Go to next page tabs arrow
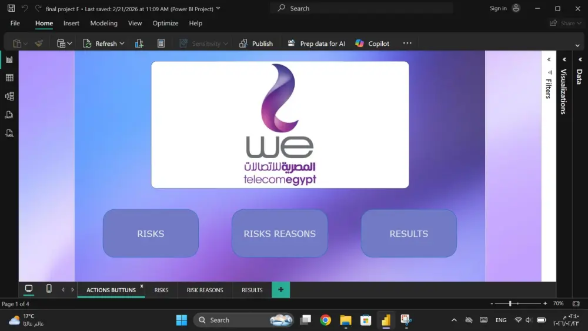 pyautogui.click(x=72, y=290)
